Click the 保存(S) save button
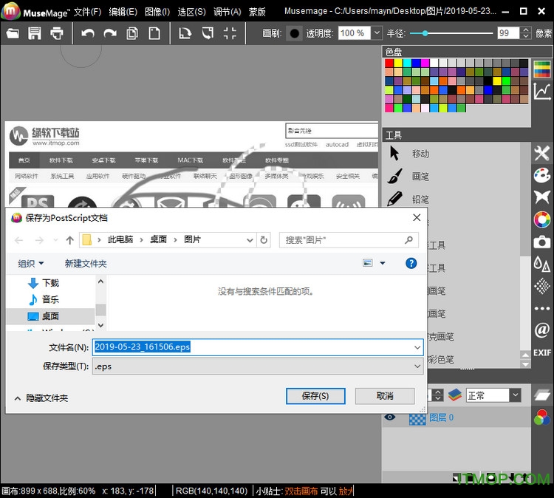This screenshot has height=498, width=554. [x=315, y=396]
